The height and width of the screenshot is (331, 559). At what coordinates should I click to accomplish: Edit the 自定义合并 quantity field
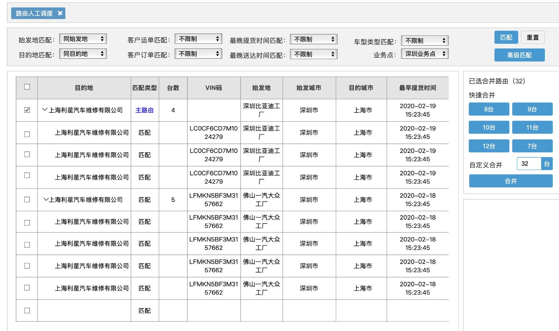tap(529, 164)
